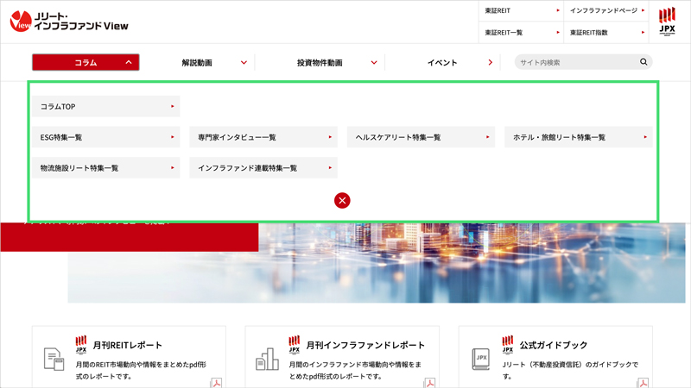Select コラムTOP from the menu

coord(105,106)
